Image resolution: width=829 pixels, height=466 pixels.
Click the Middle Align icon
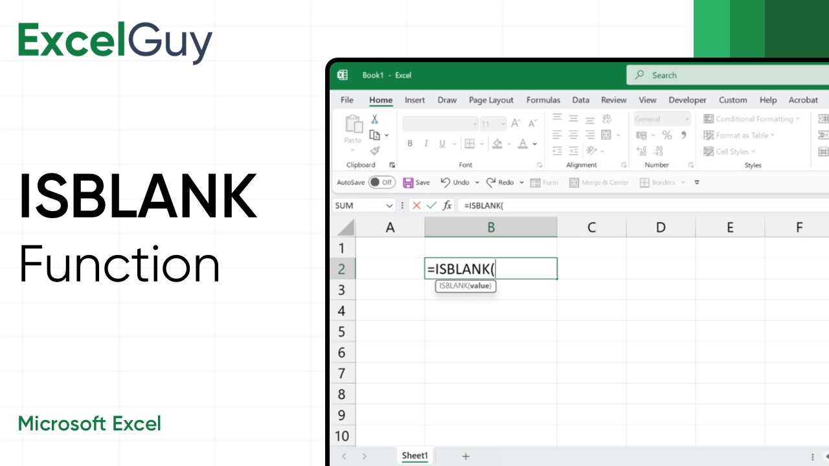tap(573, 118)
